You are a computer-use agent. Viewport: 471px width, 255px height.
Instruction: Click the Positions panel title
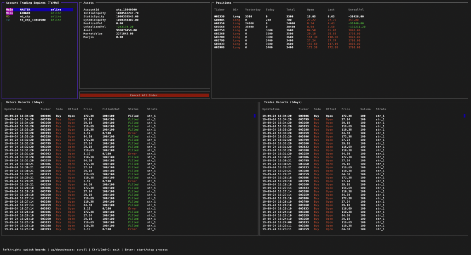(x=224, y=3)
